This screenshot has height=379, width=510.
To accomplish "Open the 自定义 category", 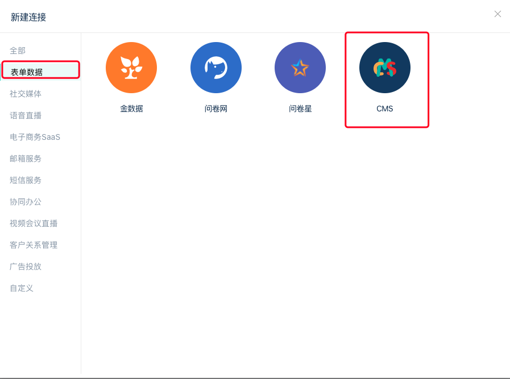I will pyautogui.click(x=22, y=288).
